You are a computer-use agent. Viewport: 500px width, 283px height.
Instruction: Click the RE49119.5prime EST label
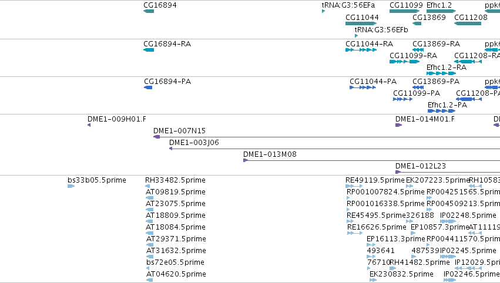[375, 180]
